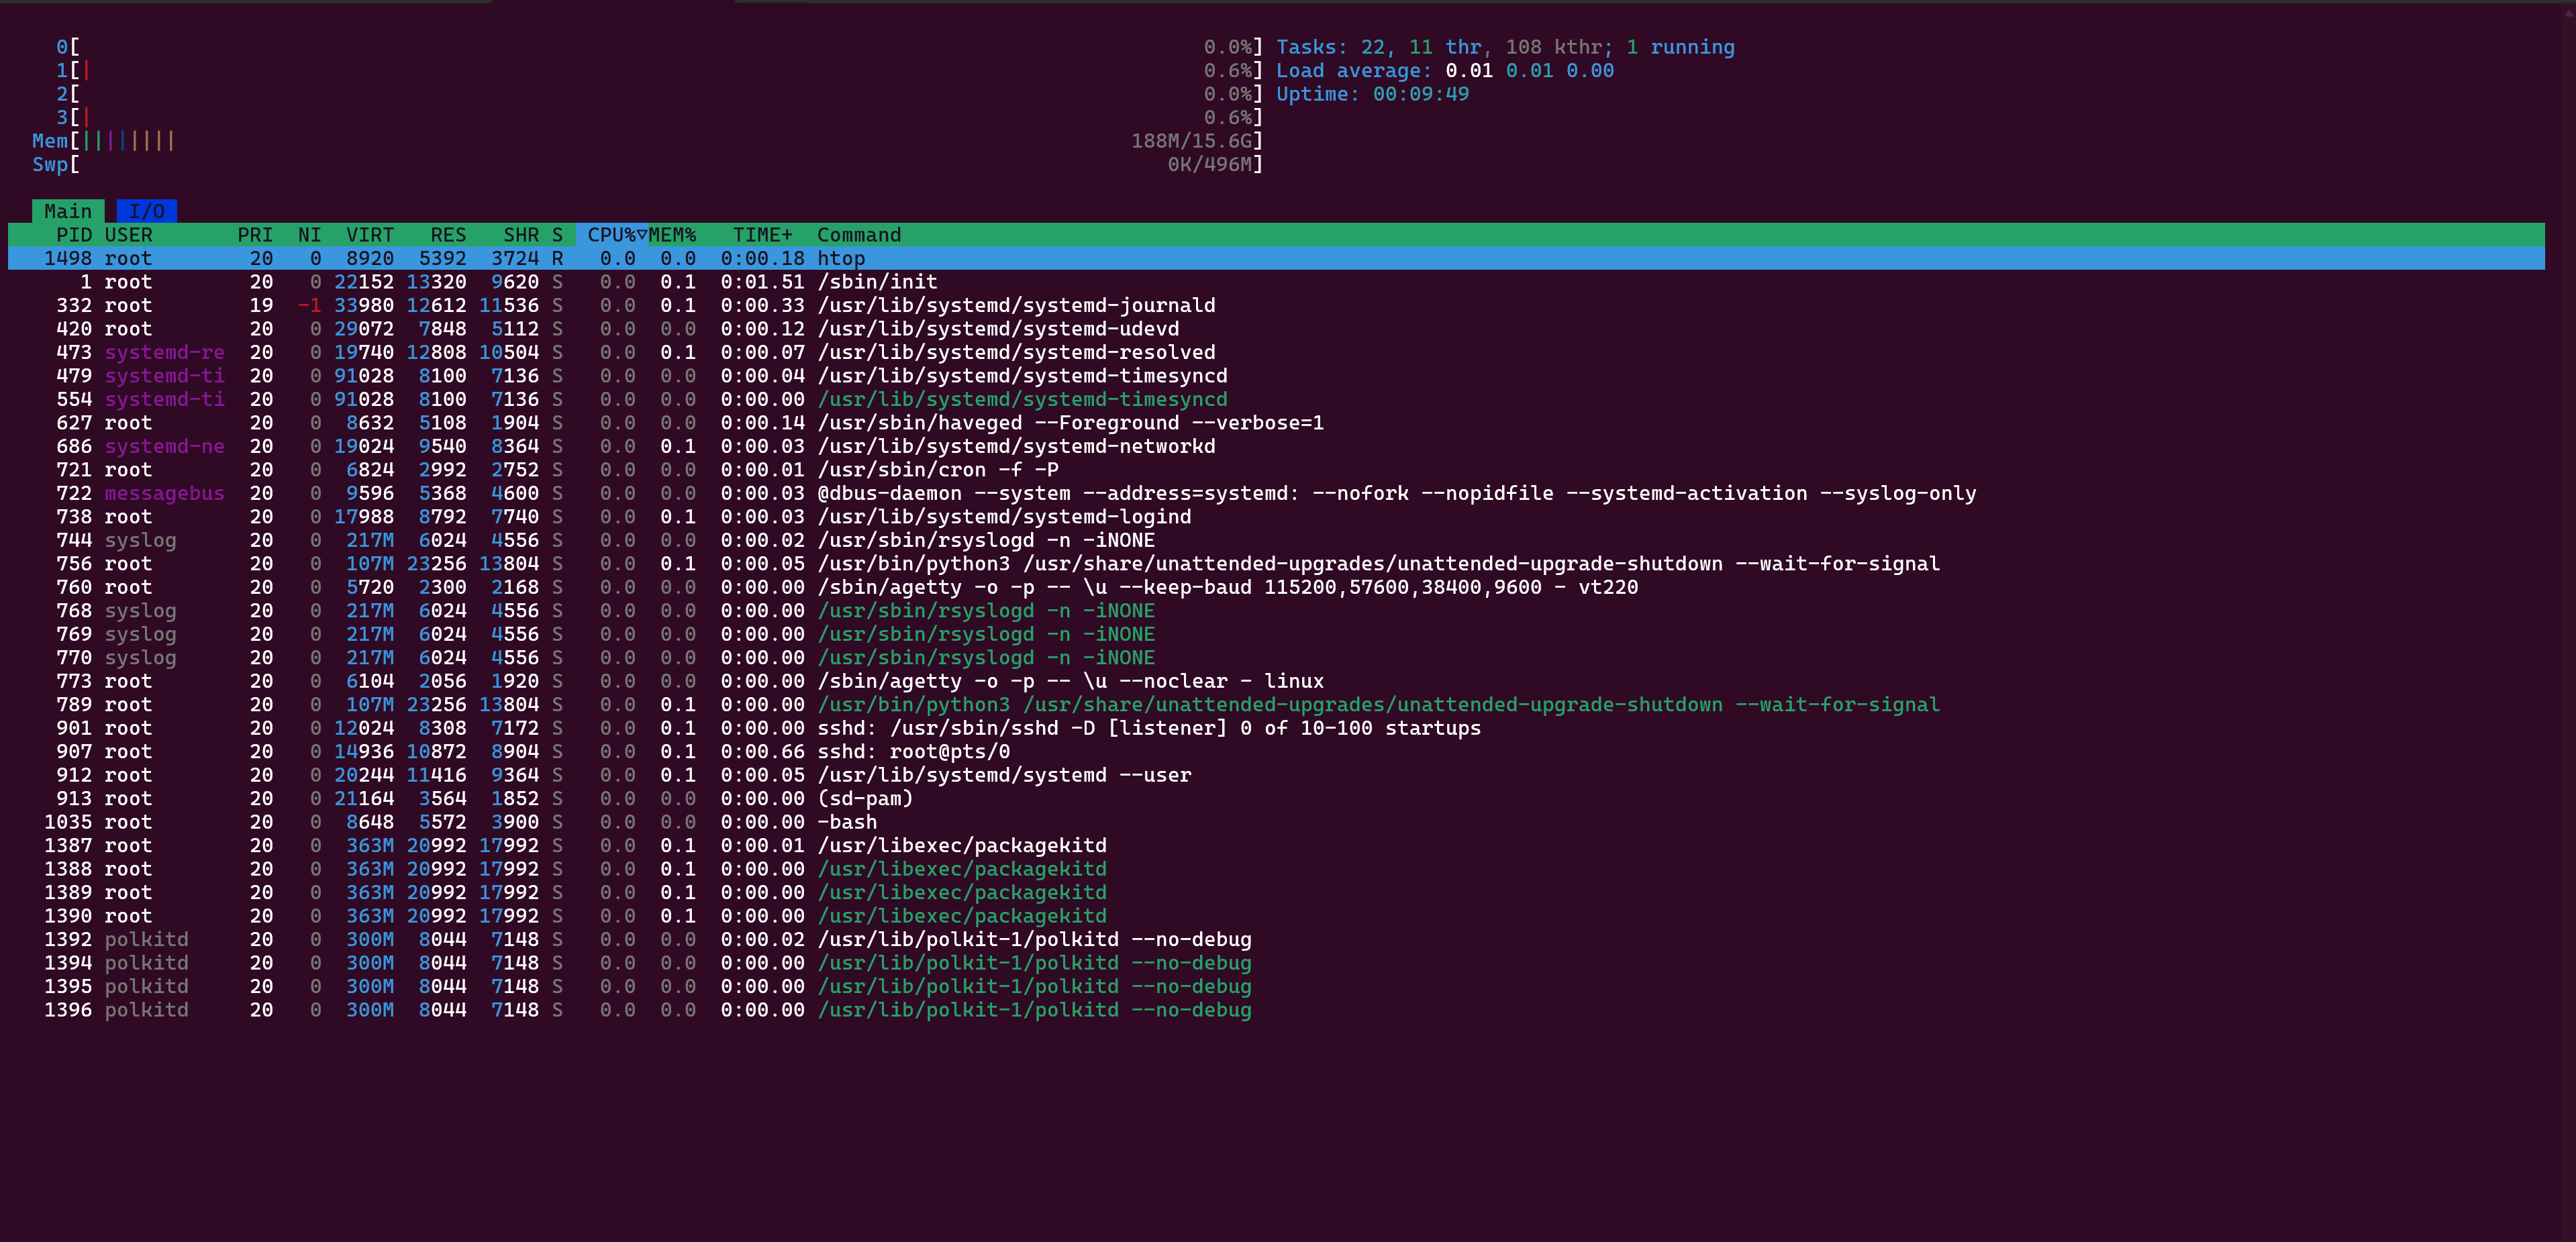This screenshot has width=2576, height=1242.
Task: Sort by the USER column header
Action: [129, 235]
